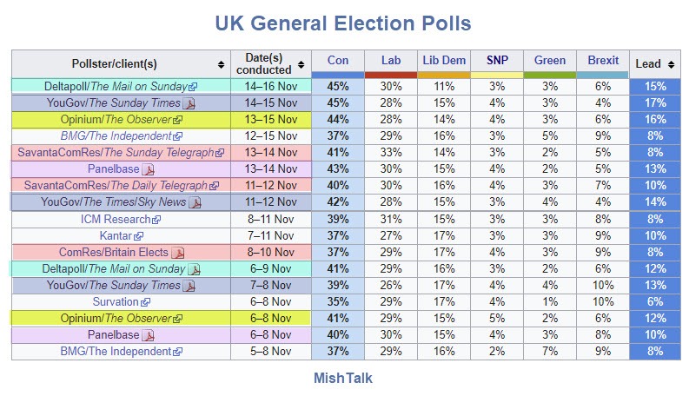The height and width of the screenshot is (396, 689).
Task: Click the Lib Dem column header link
Action: (x=443, y=61)
